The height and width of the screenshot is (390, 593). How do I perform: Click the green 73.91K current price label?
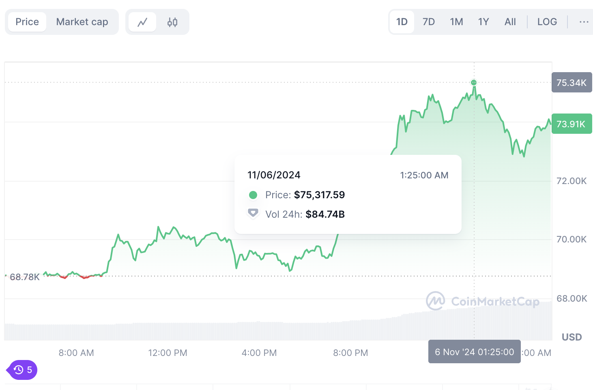coord(572,124)
